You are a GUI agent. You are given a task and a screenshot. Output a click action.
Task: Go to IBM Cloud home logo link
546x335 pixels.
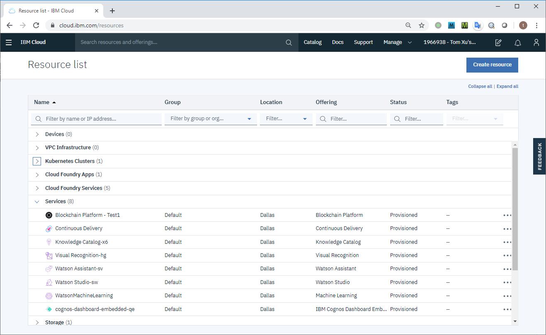pos(33,42)
